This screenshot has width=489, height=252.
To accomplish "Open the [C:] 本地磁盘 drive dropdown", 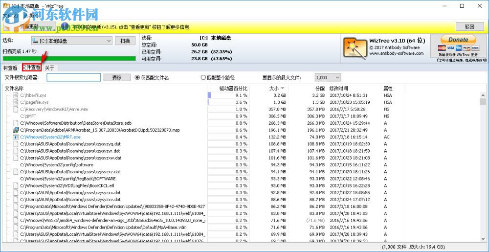I will coord(72,41).
